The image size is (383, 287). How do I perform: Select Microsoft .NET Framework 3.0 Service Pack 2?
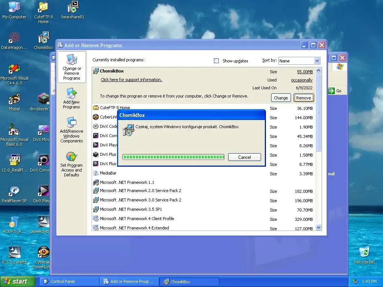pyautogui.click(x=141, y=200)
